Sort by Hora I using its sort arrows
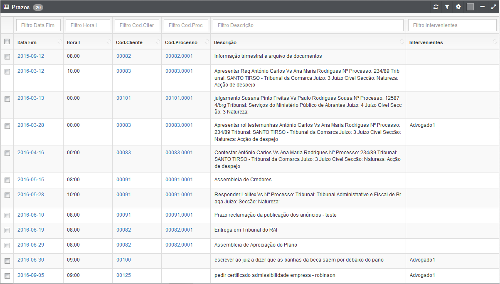500x284 pixels. pos(109,42)
